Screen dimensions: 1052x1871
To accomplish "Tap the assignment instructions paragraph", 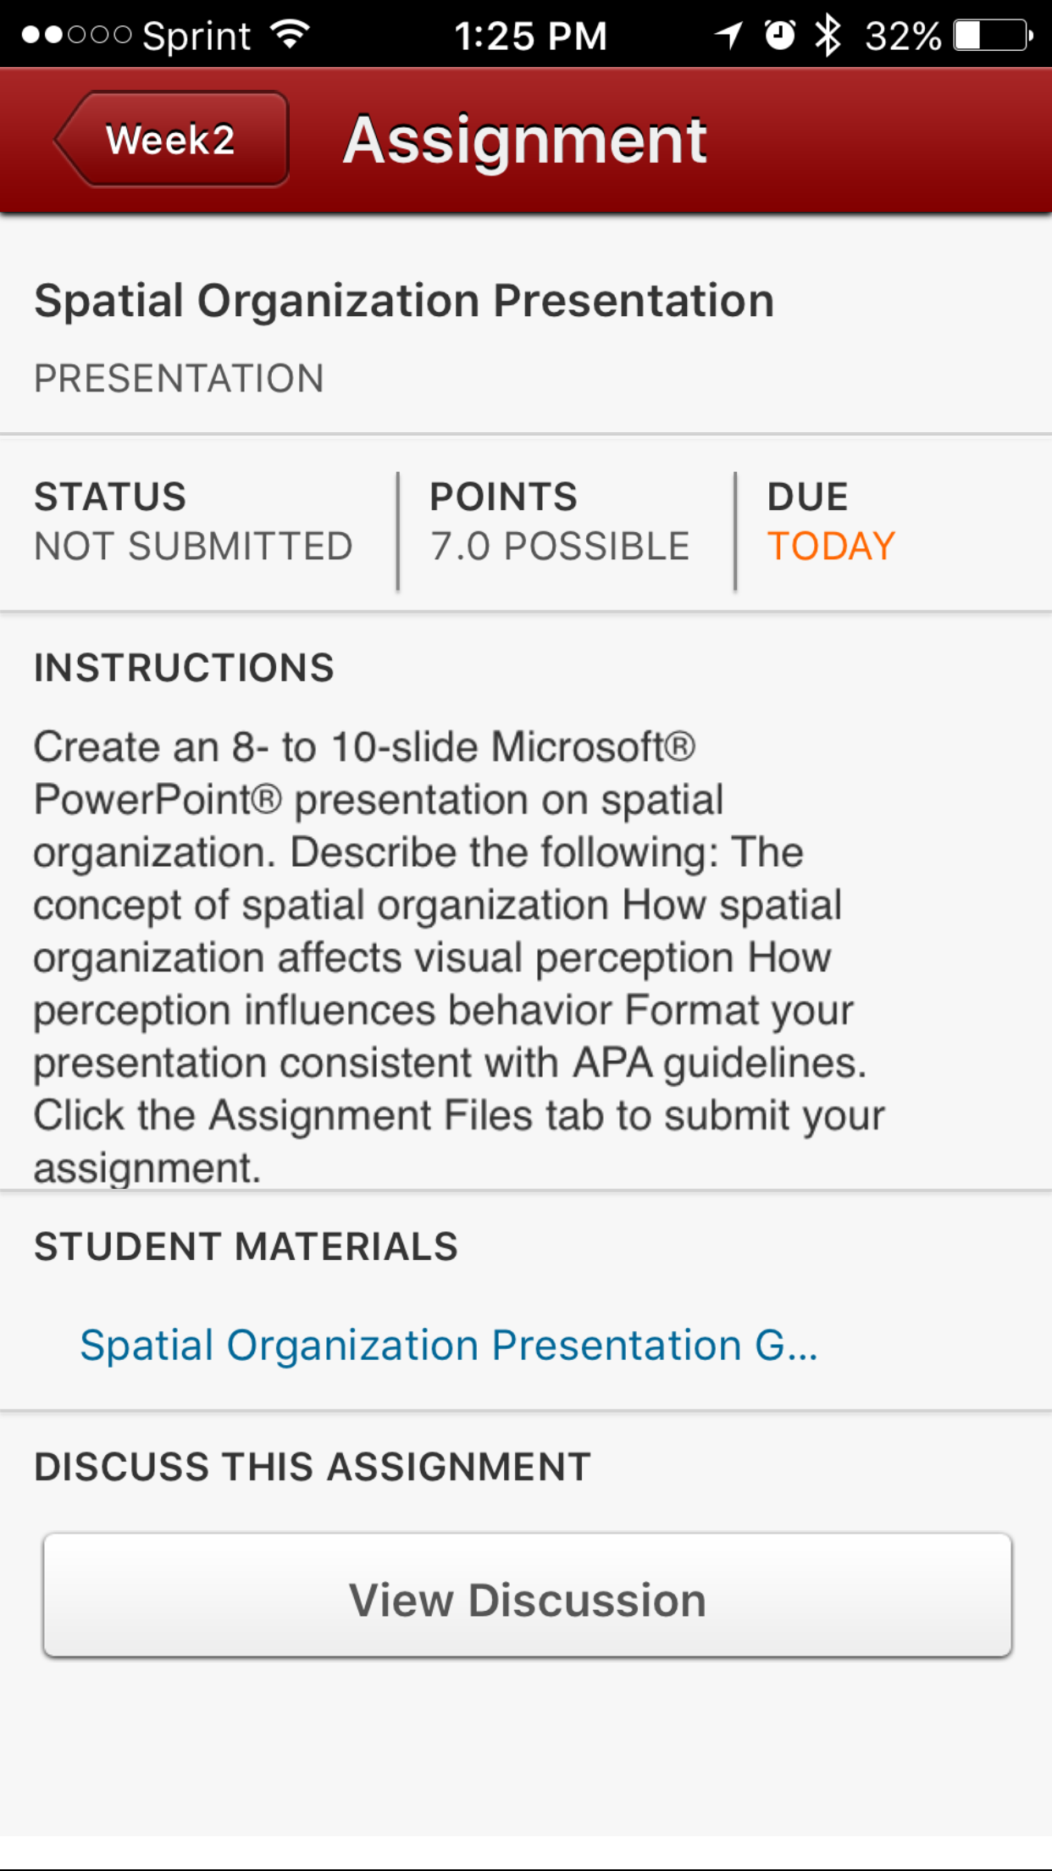I will (x=458, y=957).
